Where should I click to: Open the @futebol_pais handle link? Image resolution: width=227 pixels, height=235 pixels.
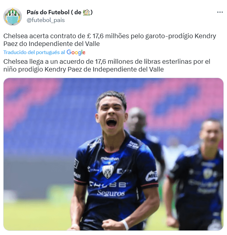tap(46, 20)
